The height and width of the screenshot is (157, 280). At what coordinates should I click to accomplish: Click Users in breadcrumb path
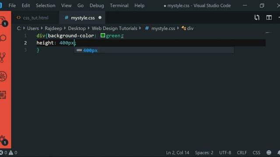33,28
